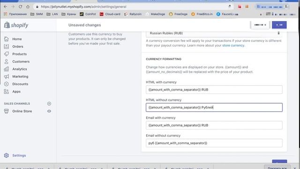The height and width of the screenshot is (169, 300).
Task: Open the Russian Rubles currency dropdown
Action: click(214, 33)
